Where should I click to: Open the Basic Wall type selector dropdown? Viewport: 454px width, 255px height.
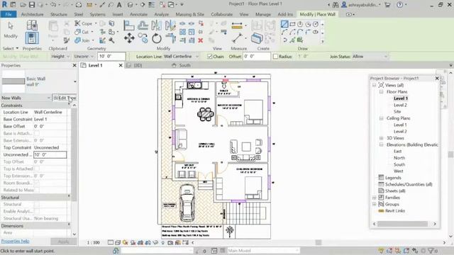pyautogui.click(x=75, y=81)
